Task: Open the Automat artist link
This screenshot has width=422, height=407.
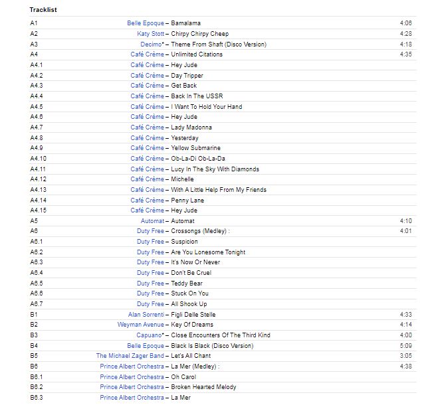Action: 152,221
